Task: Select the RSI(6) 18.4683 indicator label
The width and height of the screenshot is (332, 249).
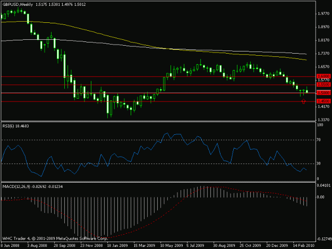Action: (15, 126)
